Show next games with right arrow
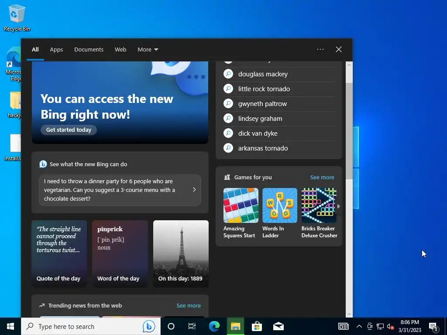 tap(339, 206)
